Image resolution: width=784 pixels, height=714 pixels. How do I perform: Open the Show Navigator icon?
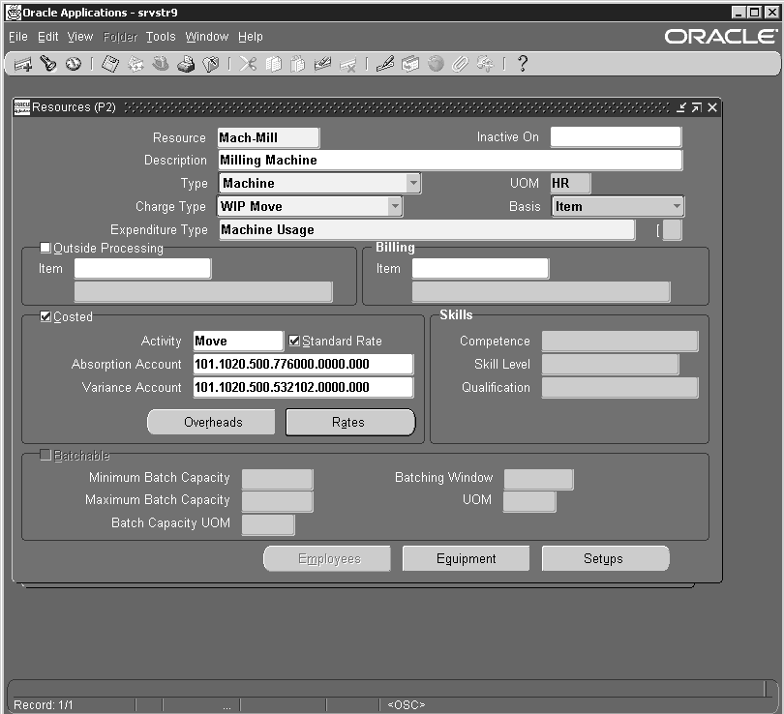pos(74,64)
